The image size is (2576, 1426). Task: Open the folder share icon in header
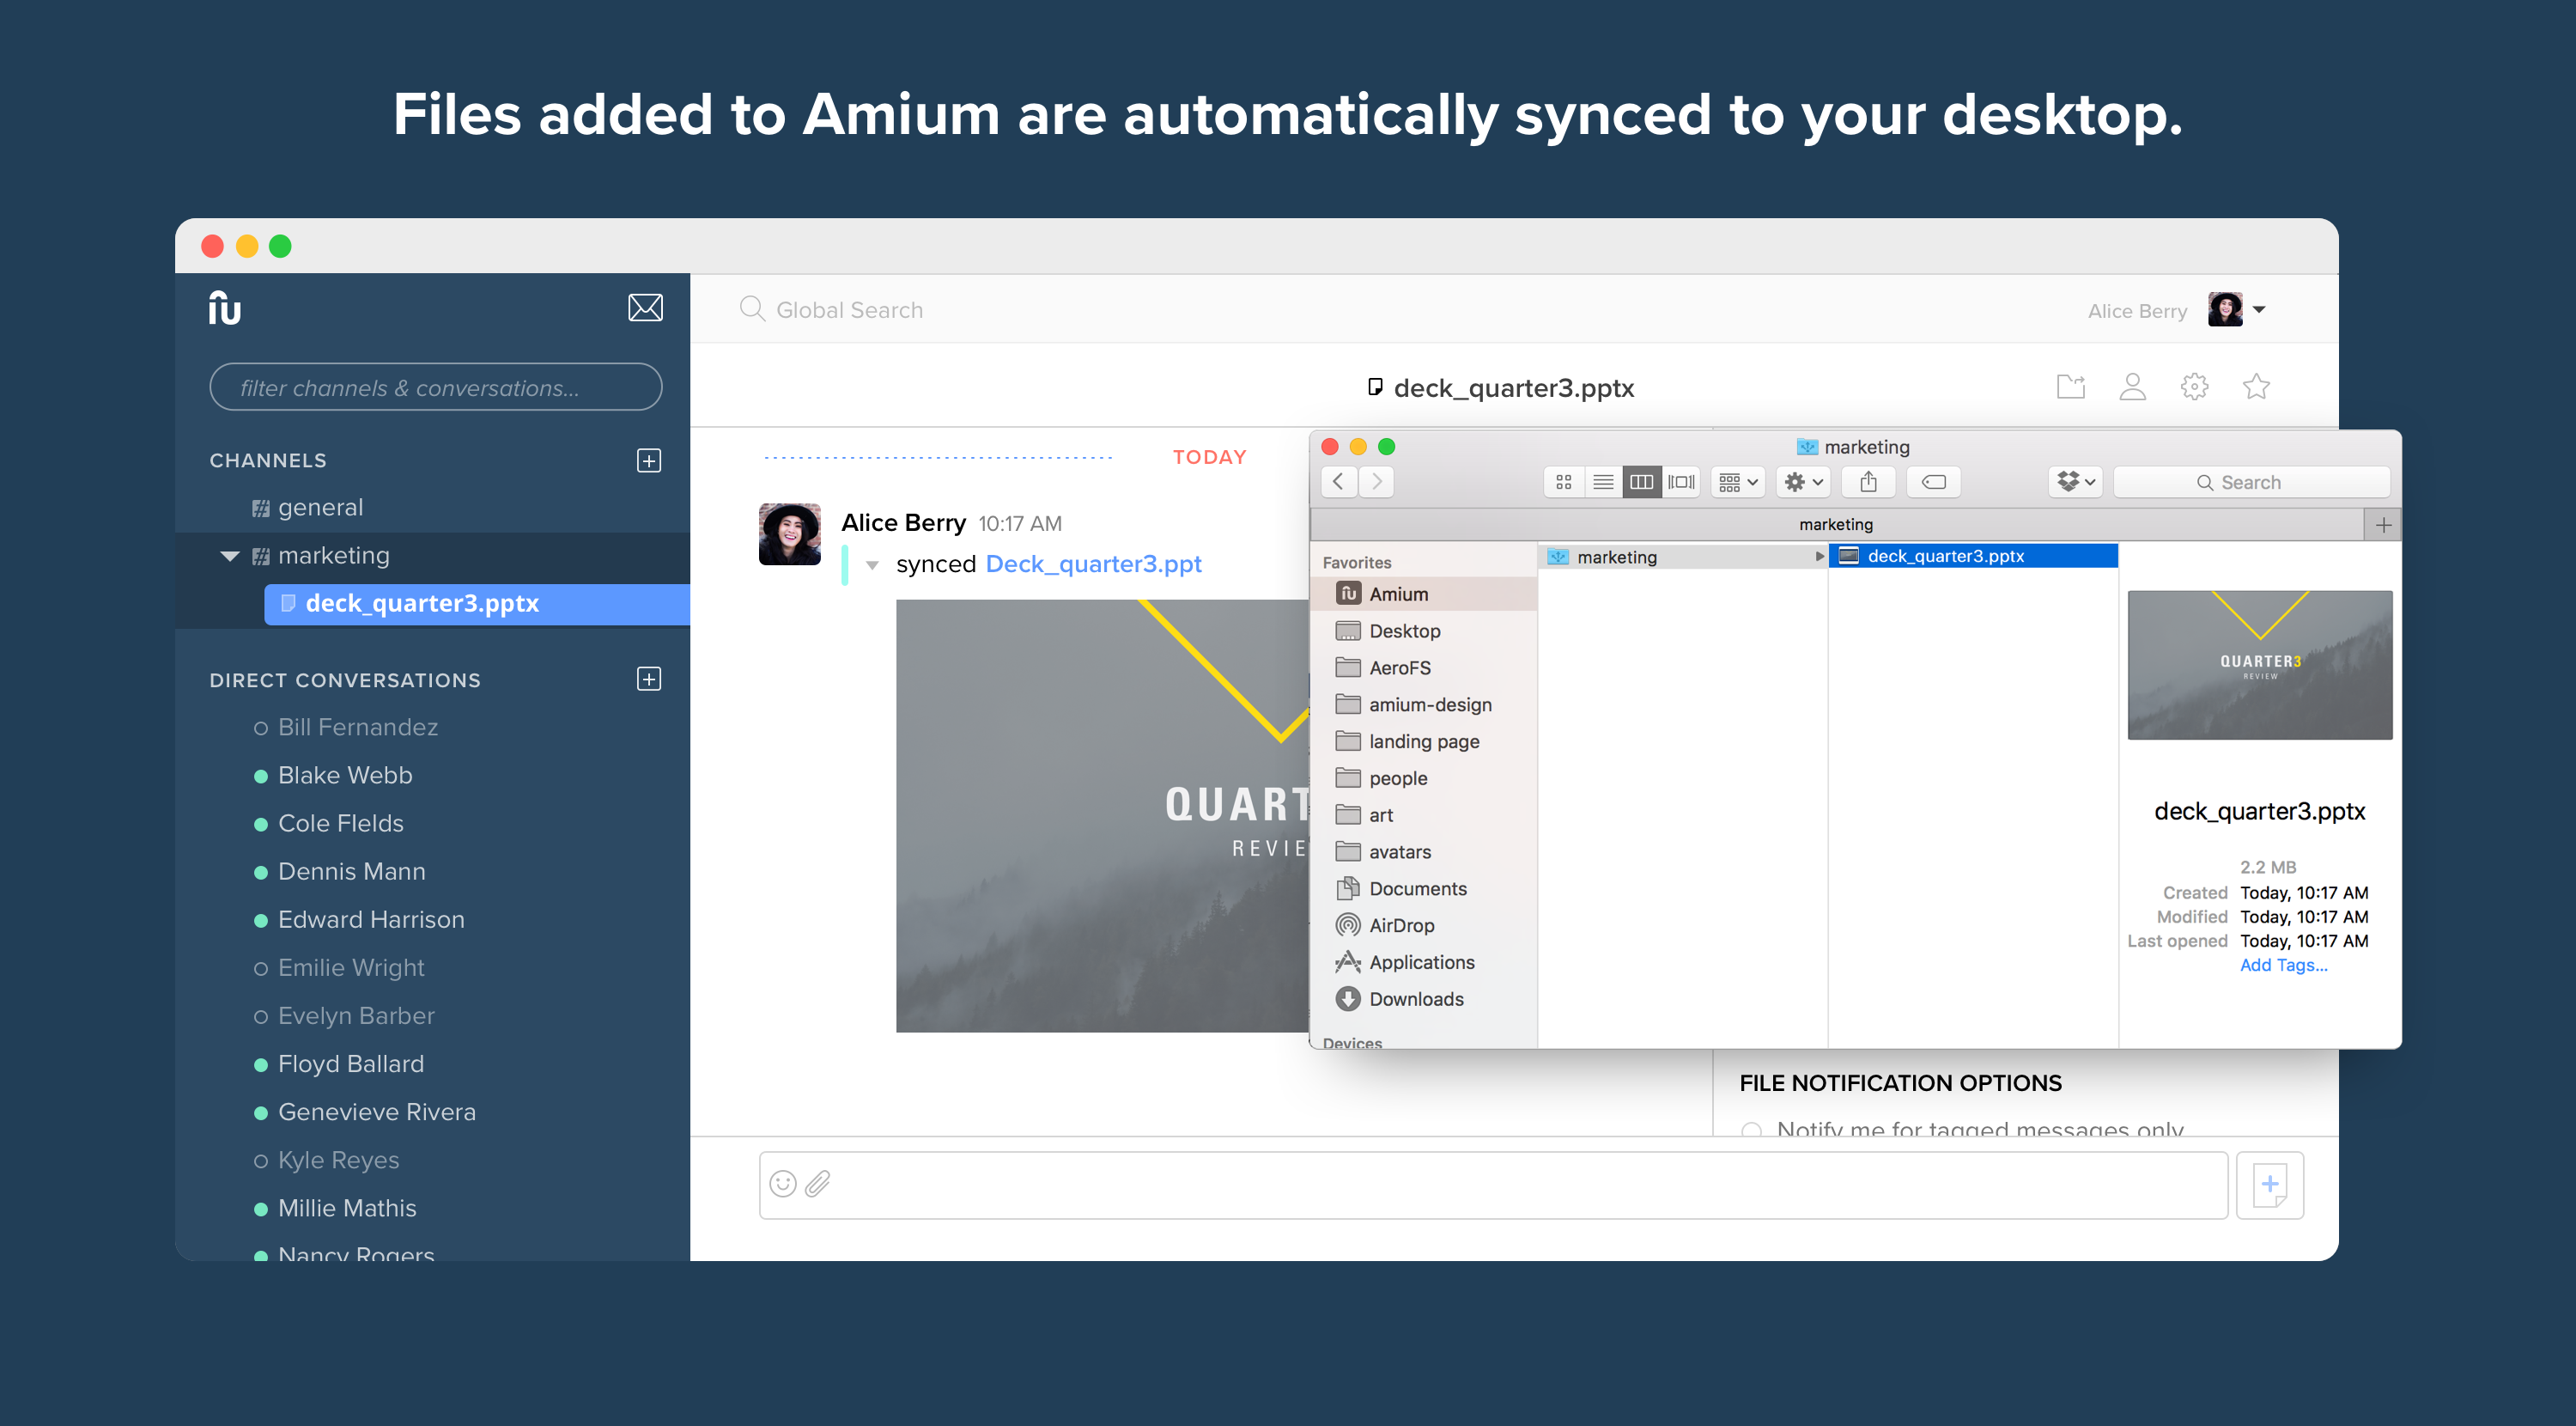2070,387
